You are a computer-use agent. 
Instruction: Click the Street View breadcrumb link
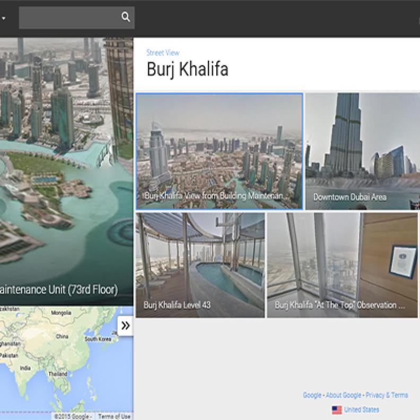(x=163, y=53)
